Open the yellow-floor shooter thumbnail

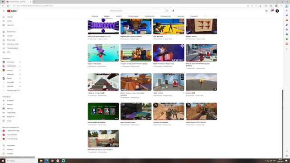(x=169, y=26)
